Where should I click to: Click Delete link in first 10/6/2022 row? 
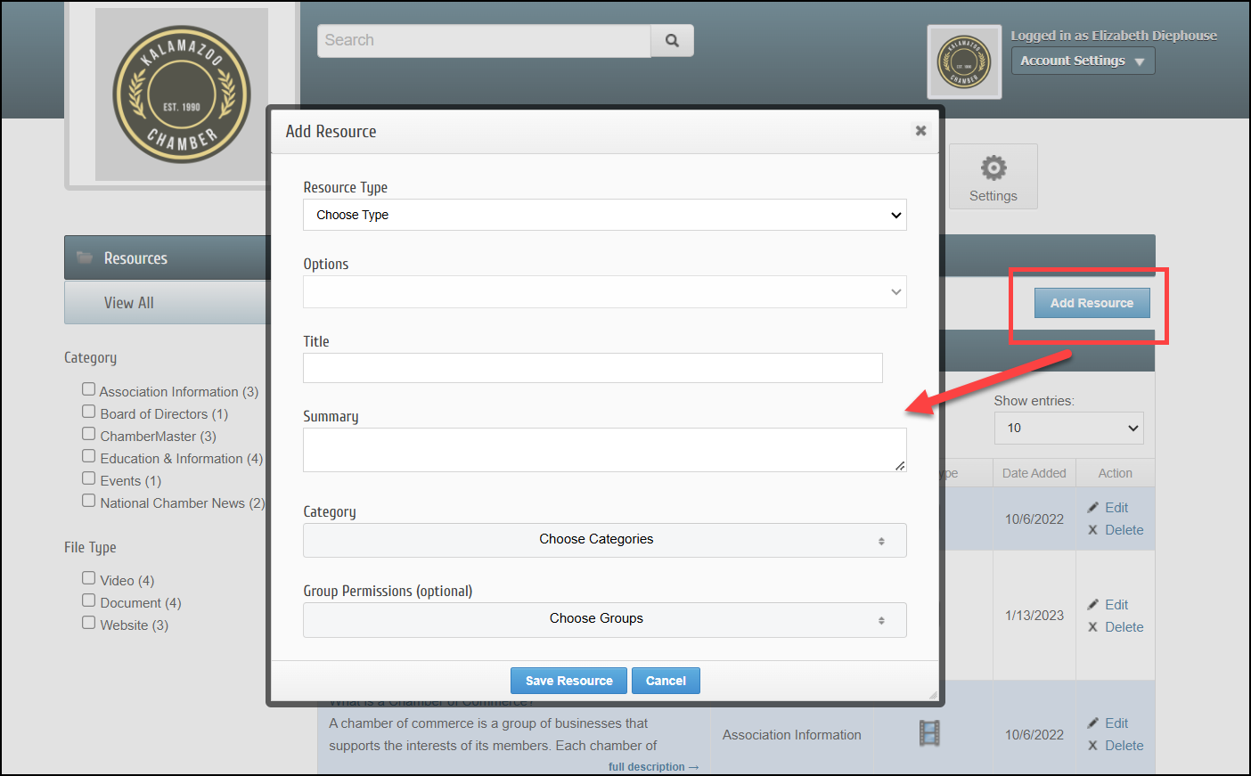[1124, 530]
